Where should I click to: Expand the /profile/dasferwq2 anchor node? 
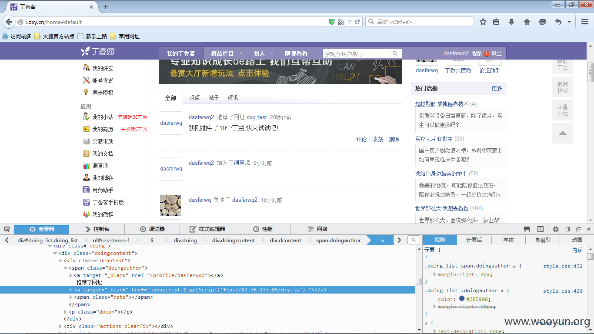point(71,275)
